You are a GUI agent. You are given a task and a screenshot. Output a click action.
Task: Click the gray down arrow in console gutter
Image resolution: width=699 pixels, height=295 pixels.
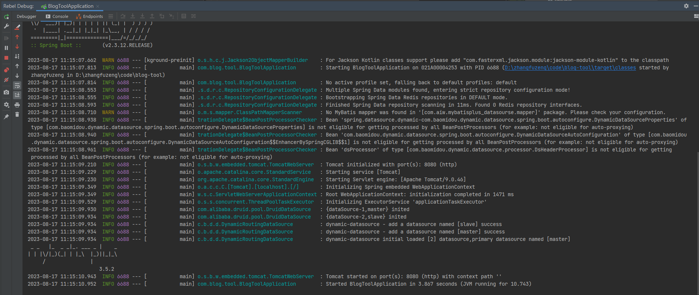click(x=17, y=76)
